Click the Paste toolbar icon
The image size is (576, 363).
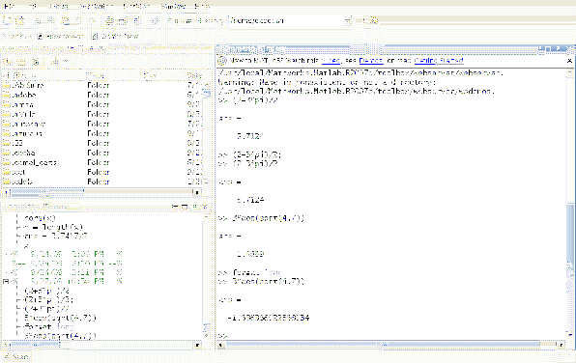(x=65, y=21)
